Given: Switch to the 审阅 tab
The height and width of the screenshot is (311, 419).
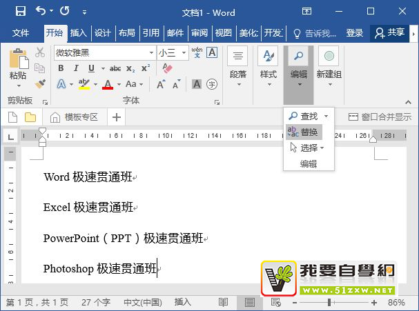Looking at the screenshot, I should 199,33.
